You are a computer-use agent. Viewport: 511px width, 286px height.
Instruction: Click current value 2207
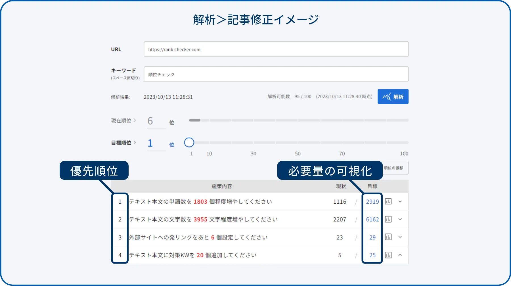tap(340, 219)
